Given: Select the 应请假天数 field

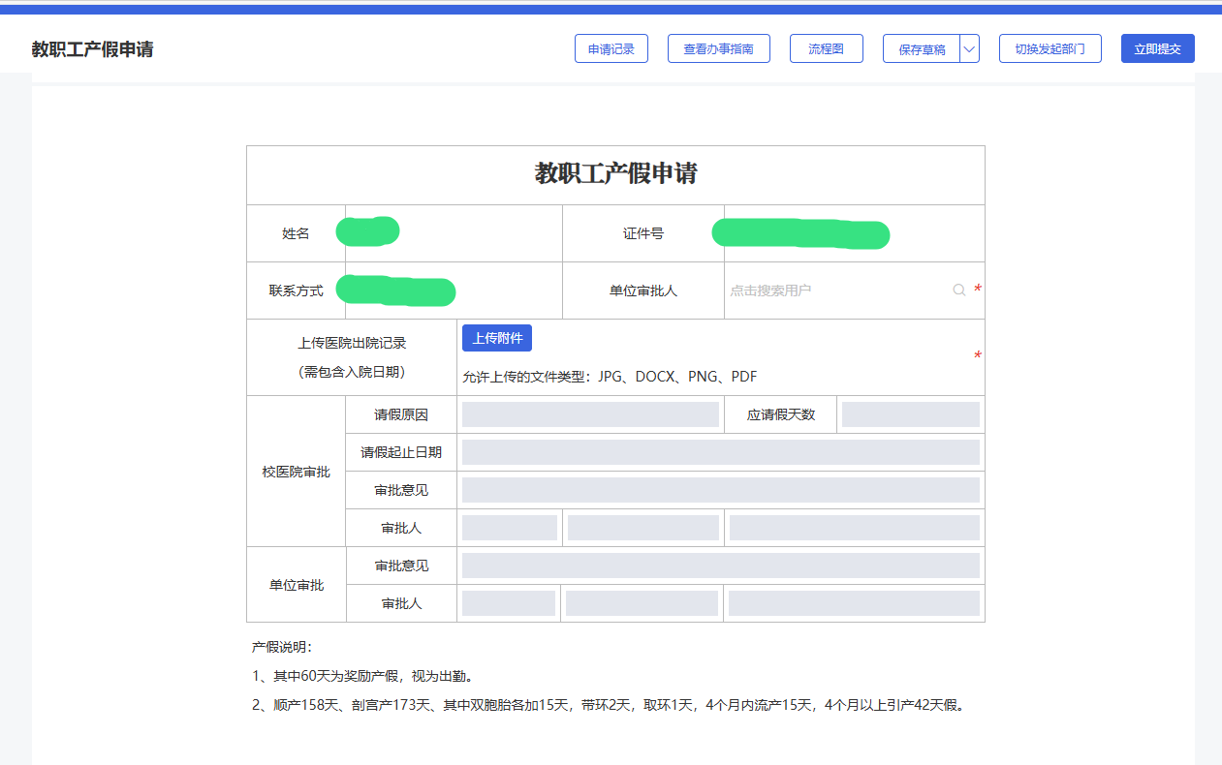Looking at the screenshot, I should (x=910, y=414).
